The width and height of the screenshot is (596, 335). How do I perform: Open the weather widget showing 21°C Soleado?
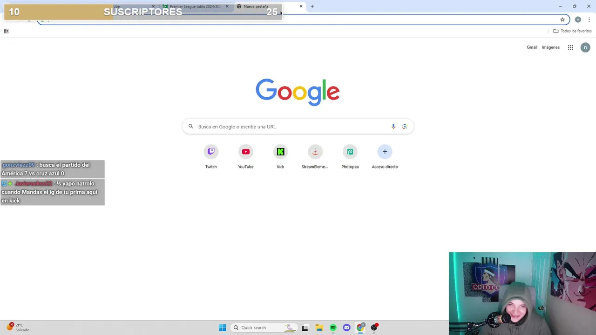coord(18,327)
